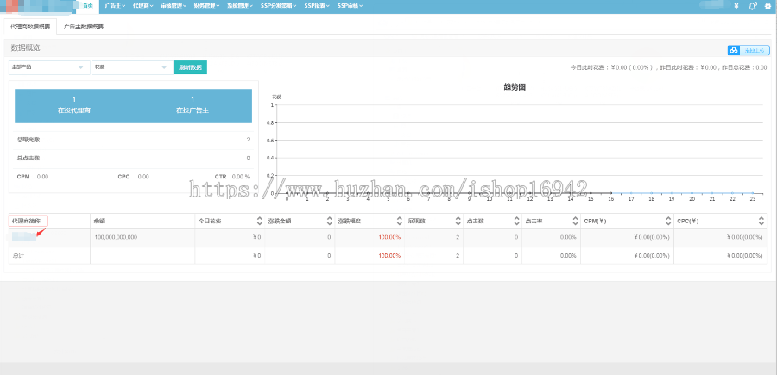This screenshot has width=777, height=375.
Task: Sort by 点击数 column arrows
Action: coord(516,222)
